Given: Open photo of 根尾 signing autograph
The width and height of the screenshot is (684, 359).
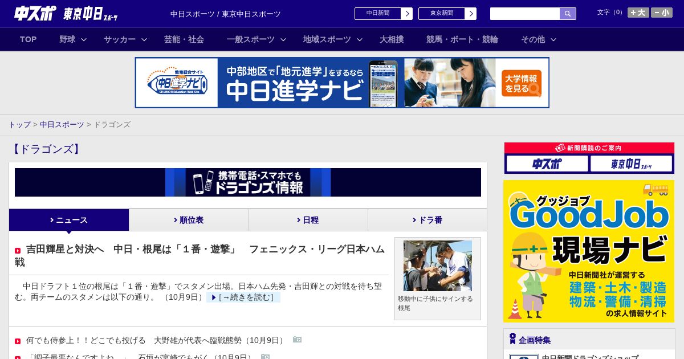Looking at the screenshot, I should [438, 266].
